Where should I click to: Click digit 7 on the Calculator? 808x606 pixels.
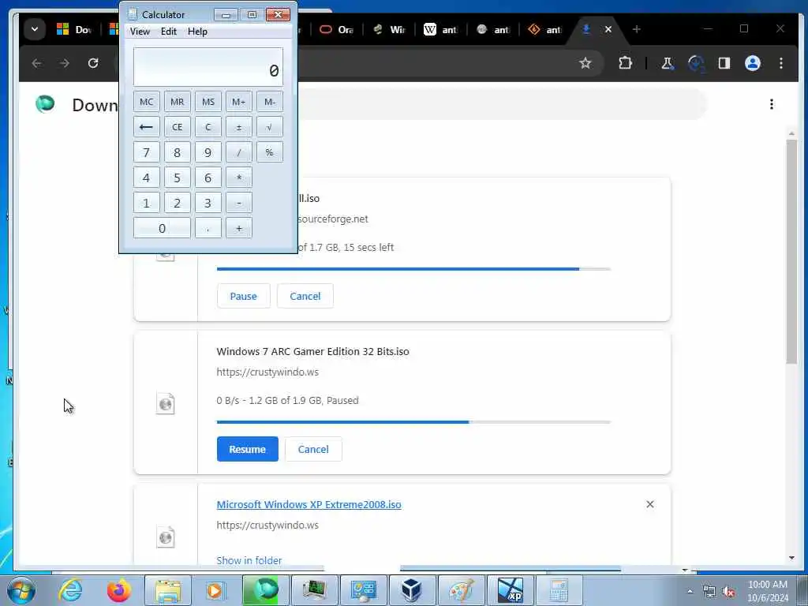[146, 152]
